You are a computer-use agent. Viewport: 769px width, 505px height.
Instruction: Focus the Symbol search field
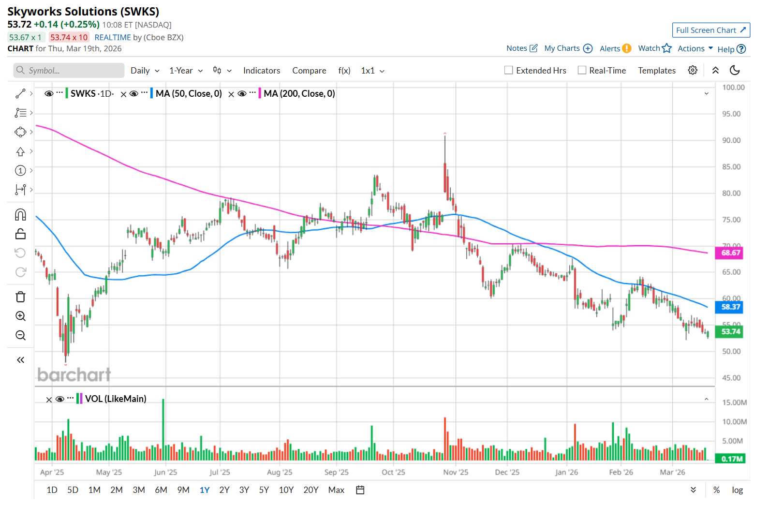tap(69, 71)
